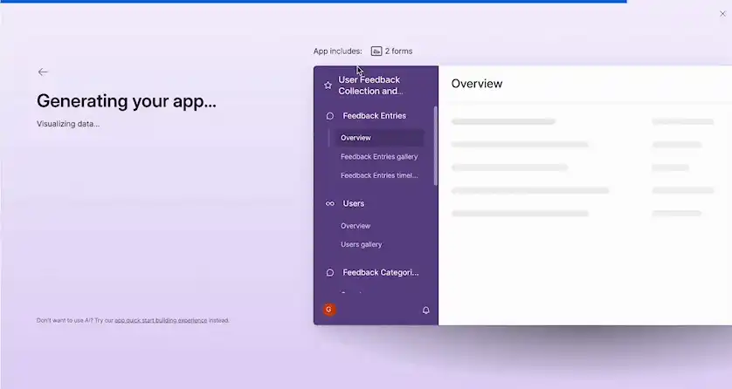
Task: Collapse the Users section
Action: [x=354, y=204]
